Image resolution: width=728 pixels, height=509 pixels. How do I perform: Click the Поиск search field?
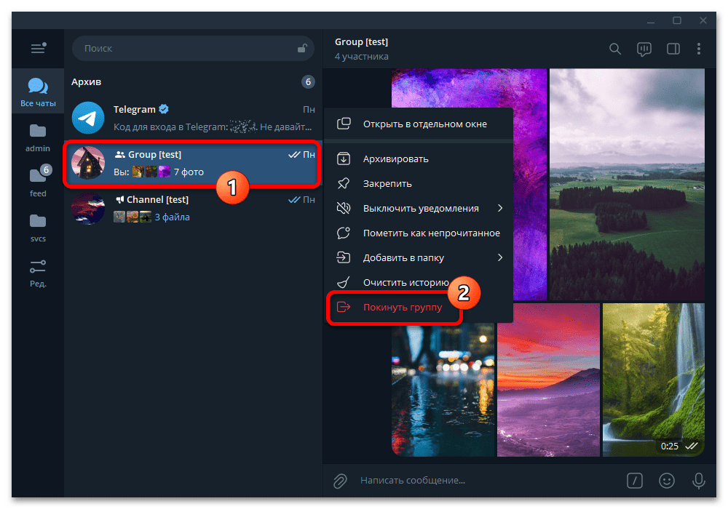193,48
